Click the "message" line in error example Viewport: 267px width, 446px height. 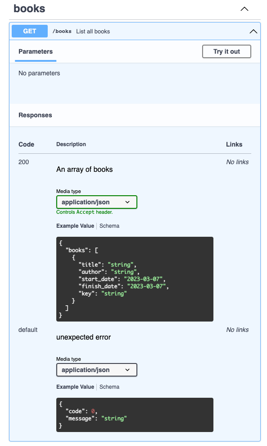pyautogui.click(x=96, y=418)
